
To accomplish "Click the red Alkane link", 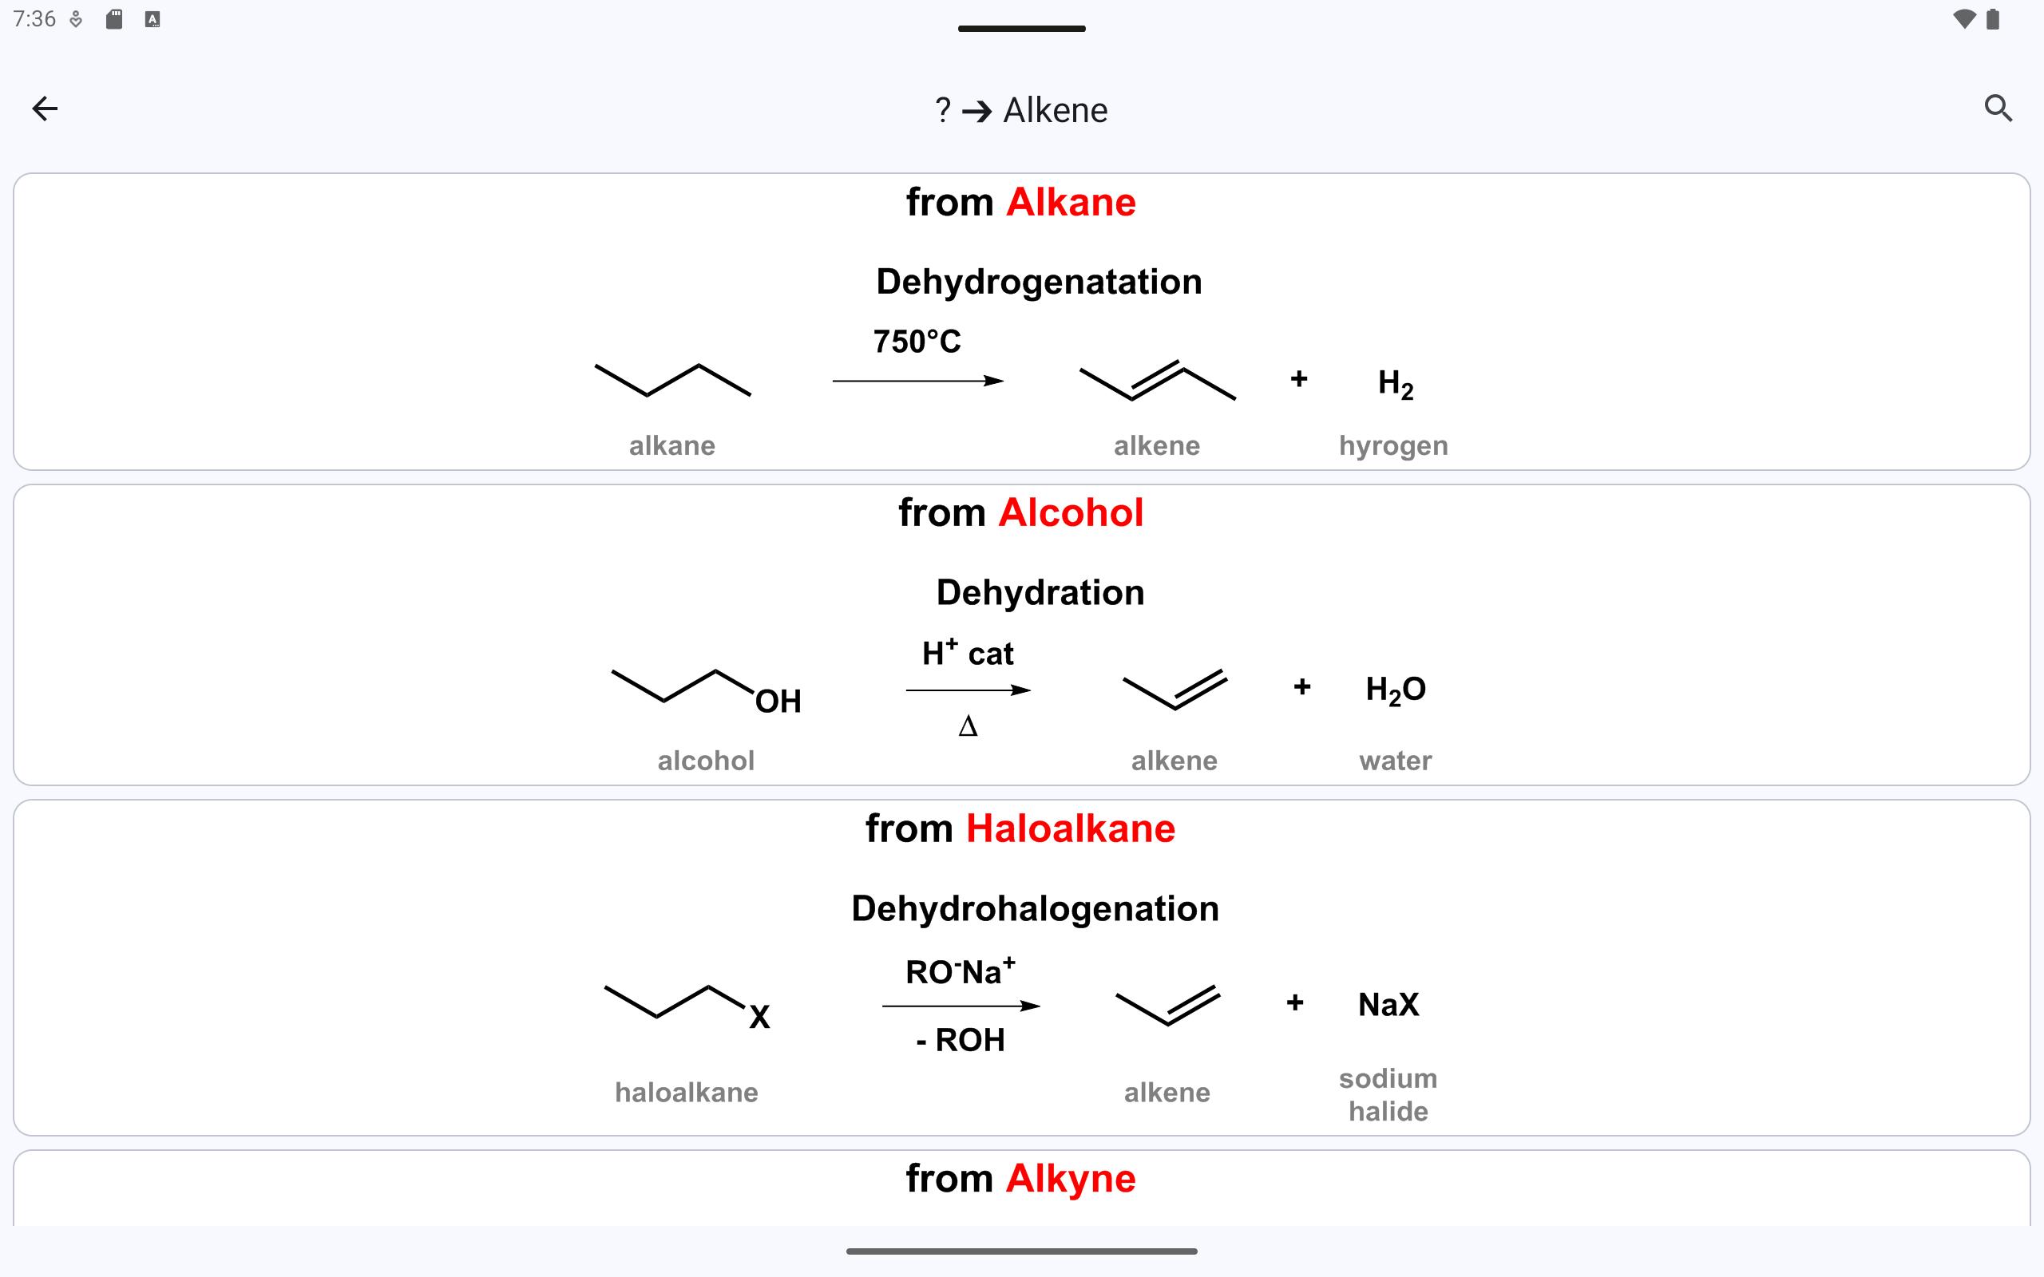I will (x=1071, y=203).
